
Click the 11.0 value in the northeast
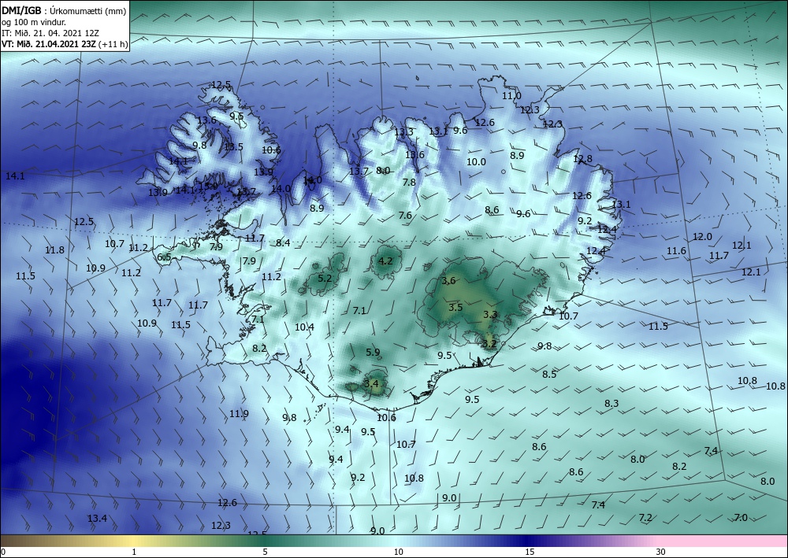[x=511, y=95]
